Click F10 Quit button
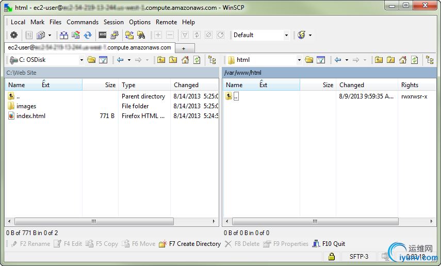 [329, 244]
